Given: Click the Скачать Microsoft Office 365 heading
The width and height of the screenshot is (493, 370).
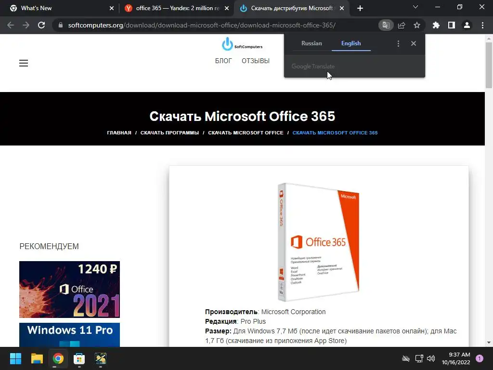Looking at the screenshot, I should pos(242,116).
